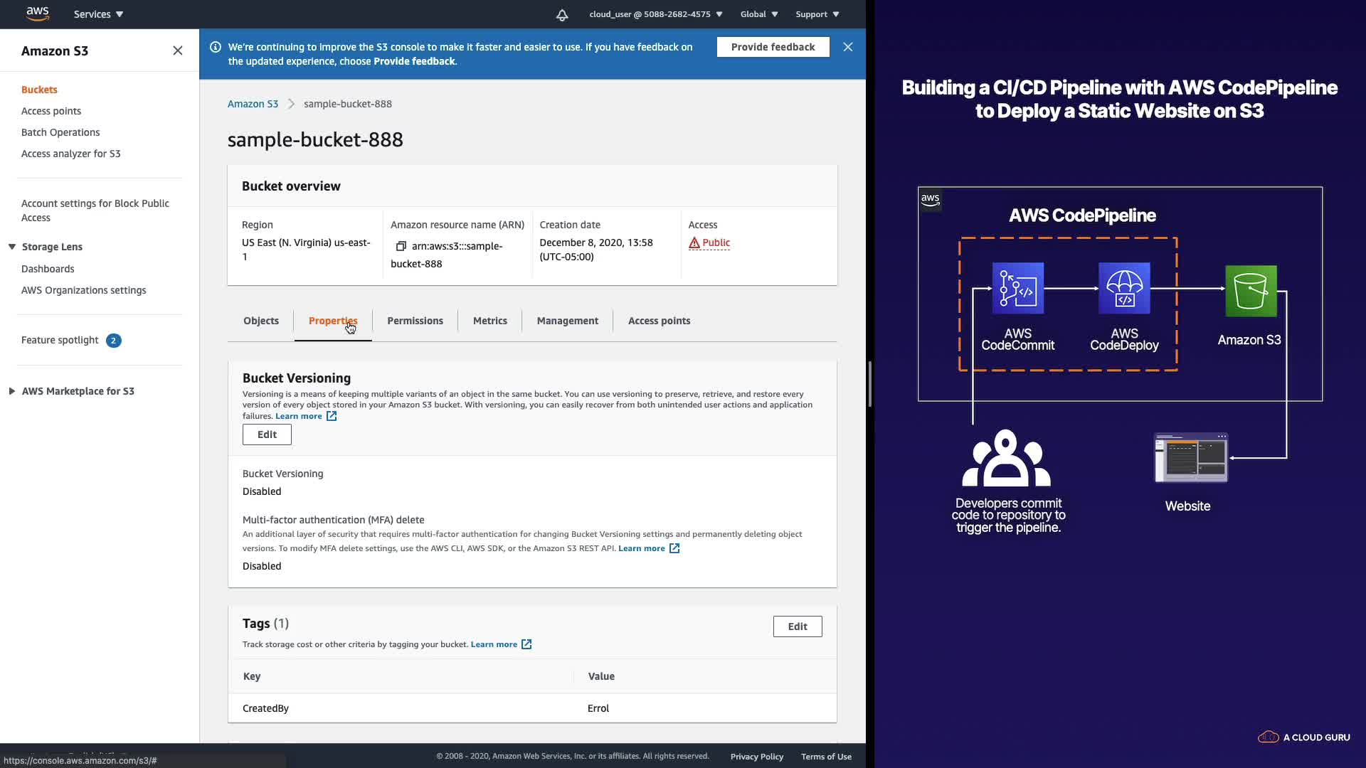The height and width of the screenshot is (768, 1366).
Task: Expand AWS Marketplace for S3 section
Action: click(12, 391)
